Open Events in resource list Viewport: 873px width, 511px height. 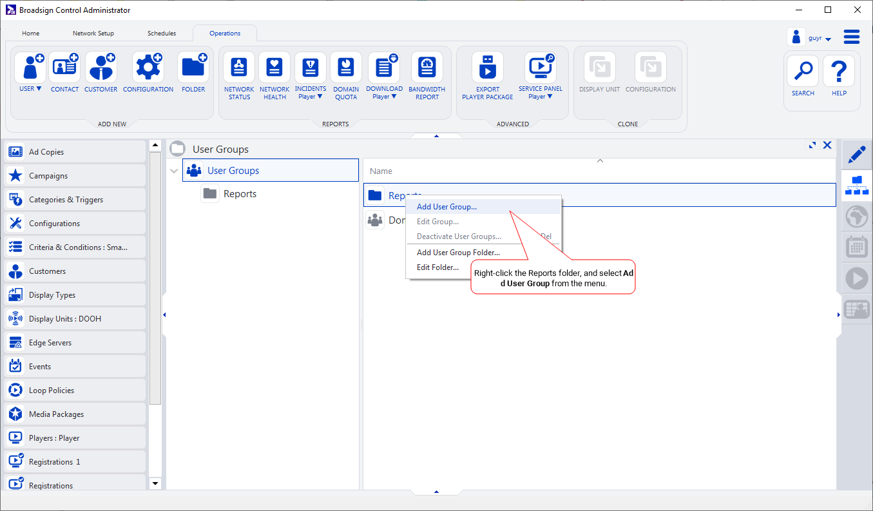click(x=75, y=367)
